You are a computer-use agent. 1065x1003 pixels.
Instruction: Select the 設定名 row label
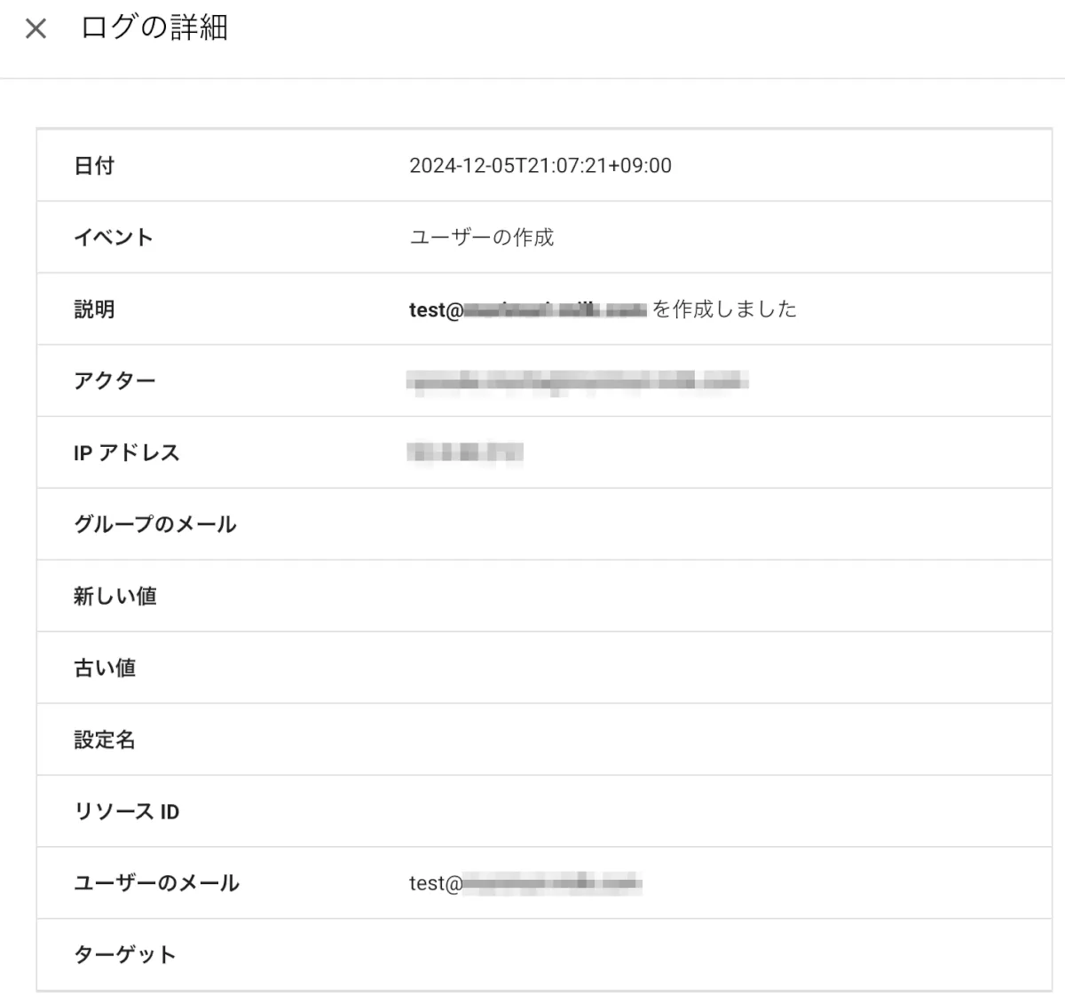coord(105,740)
